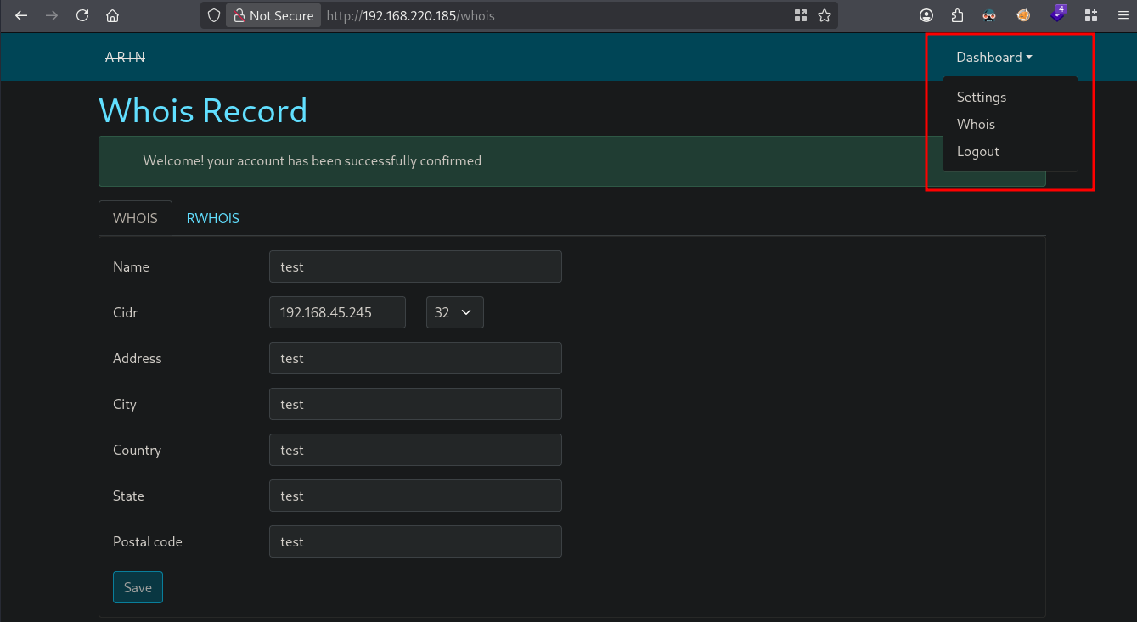Image resolution: width=1137 pixels, height=622 pixels.
Task: Click the Cidr IP address field
Action: 337,312
